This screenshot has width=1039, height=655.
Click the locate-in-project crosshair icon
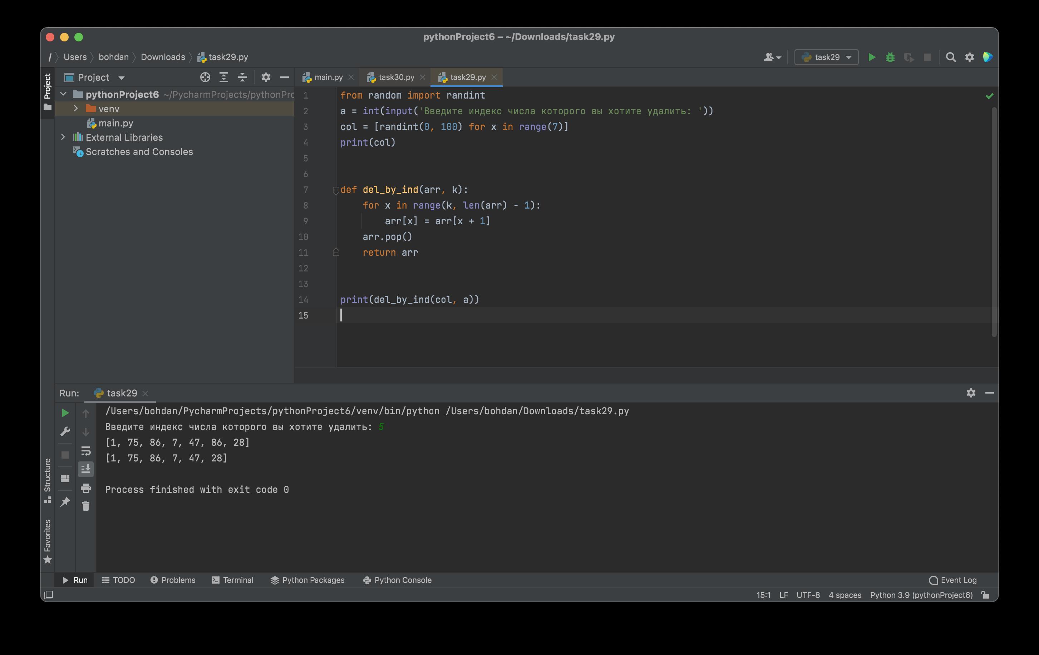205,77
